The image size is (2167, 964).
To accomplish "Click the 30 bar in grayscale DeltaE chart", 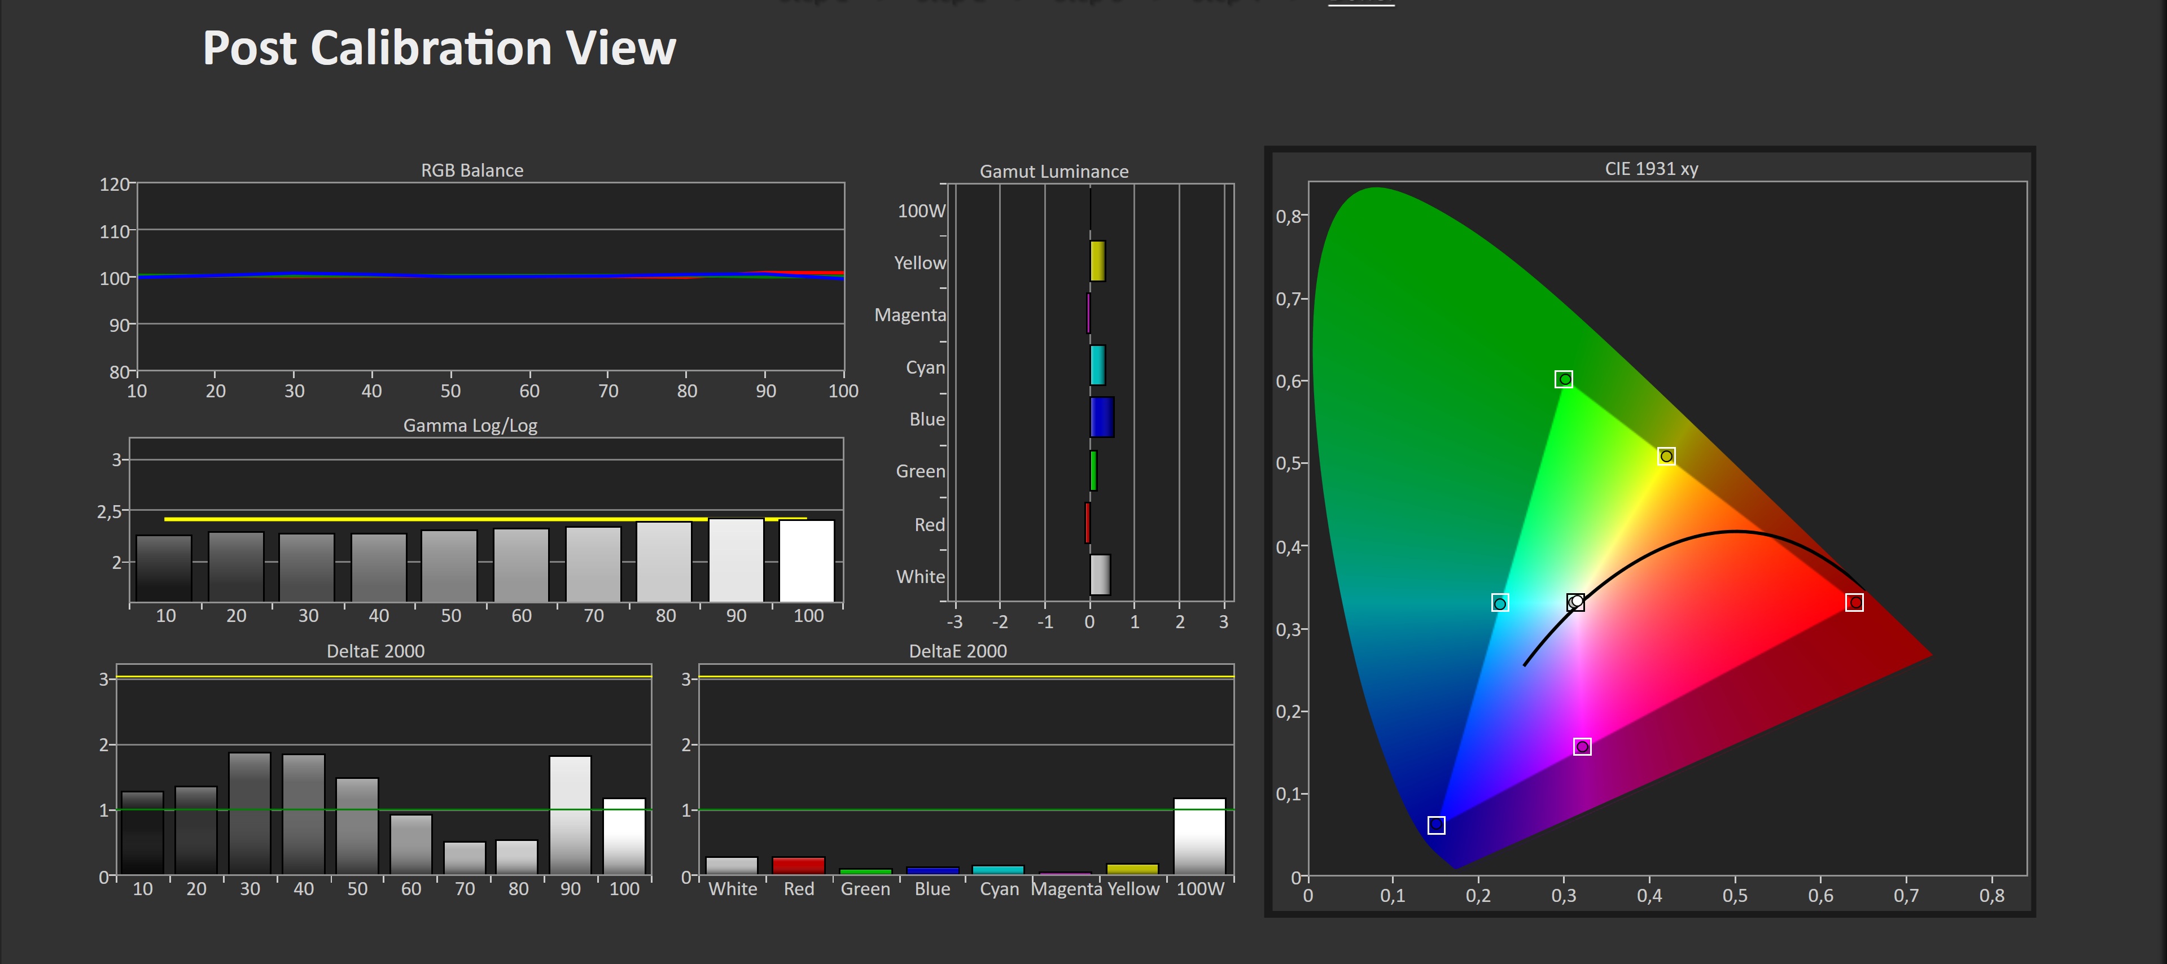I will click(250, 813).
